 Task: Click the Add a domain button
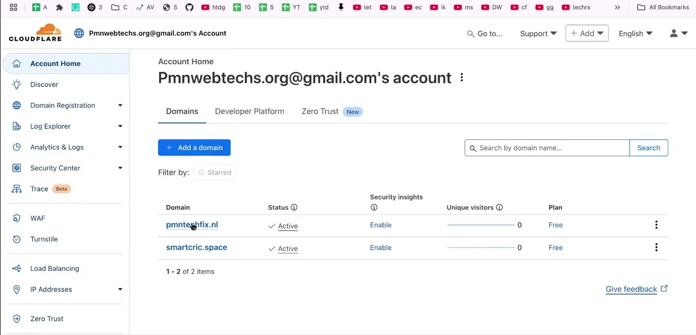pyautogui.click(x=194, y=148)
